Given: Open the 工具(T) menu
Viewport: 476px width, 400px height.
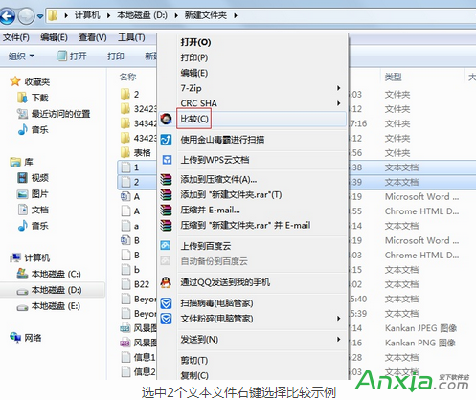Looking at the screenshot, I should coord(131,37).
